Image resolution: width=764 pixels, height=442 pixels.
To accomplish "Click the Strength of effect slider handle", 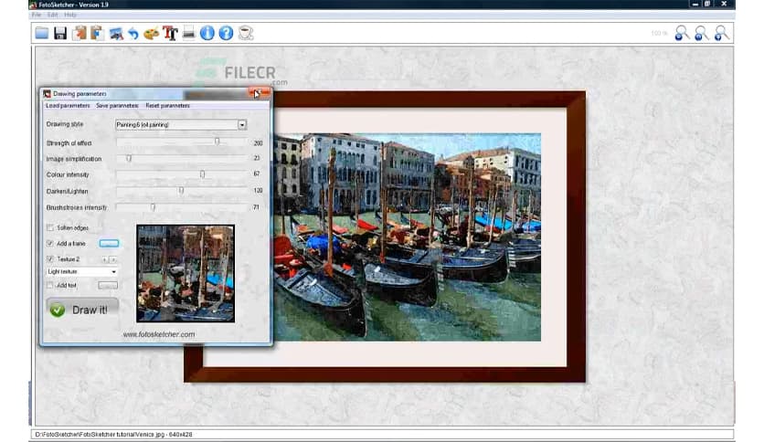I will pos(217,142).
